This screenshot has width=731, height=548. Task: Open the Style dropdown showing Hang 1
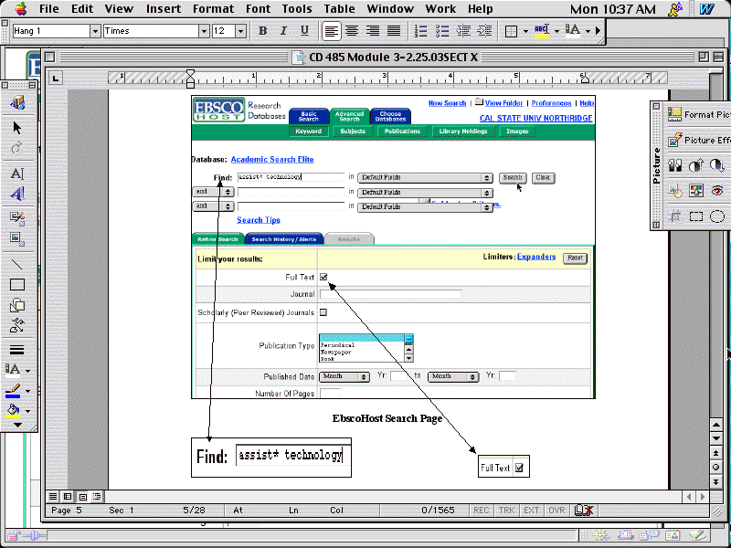[95, 31]
